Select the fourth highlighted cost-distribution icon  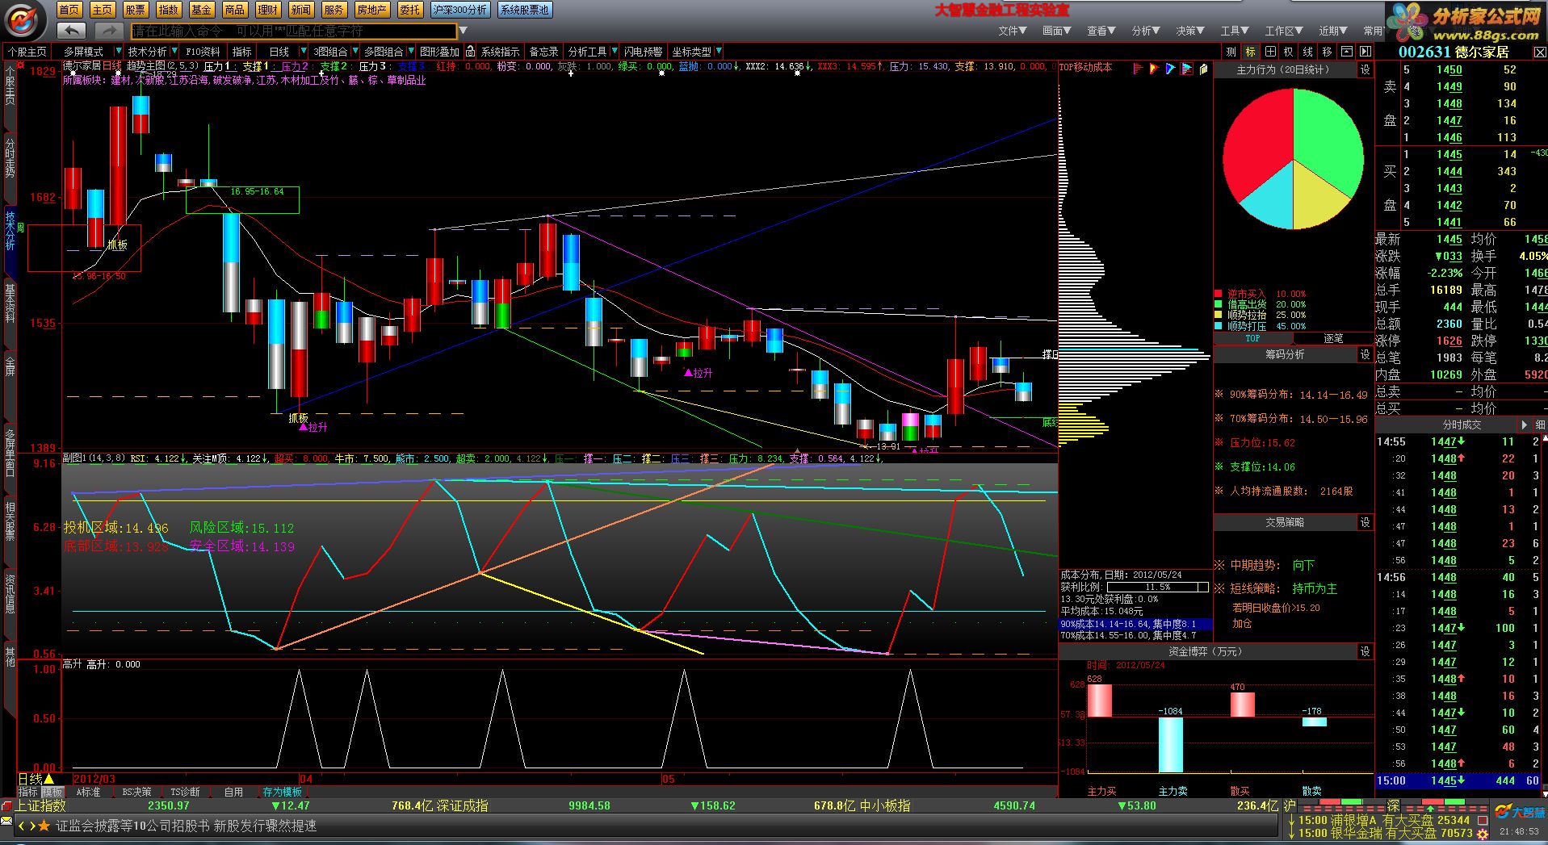1186,69
